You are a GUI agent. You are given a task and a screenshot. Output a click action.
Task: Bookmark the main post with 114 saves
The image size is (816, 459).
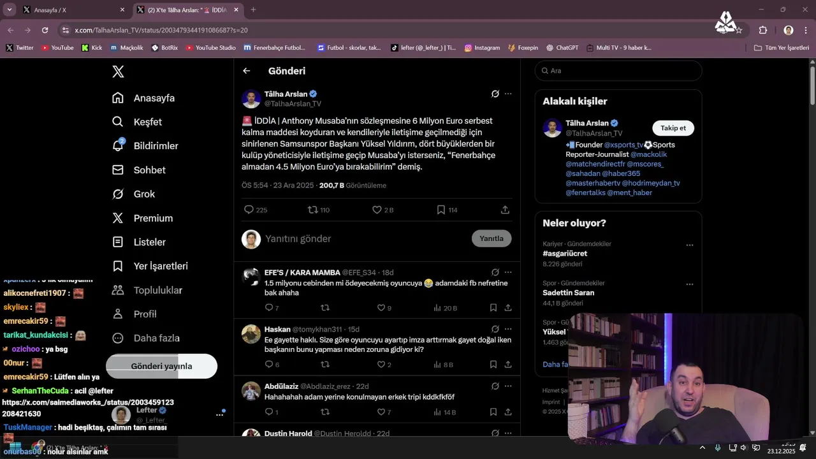coord(441,210)
